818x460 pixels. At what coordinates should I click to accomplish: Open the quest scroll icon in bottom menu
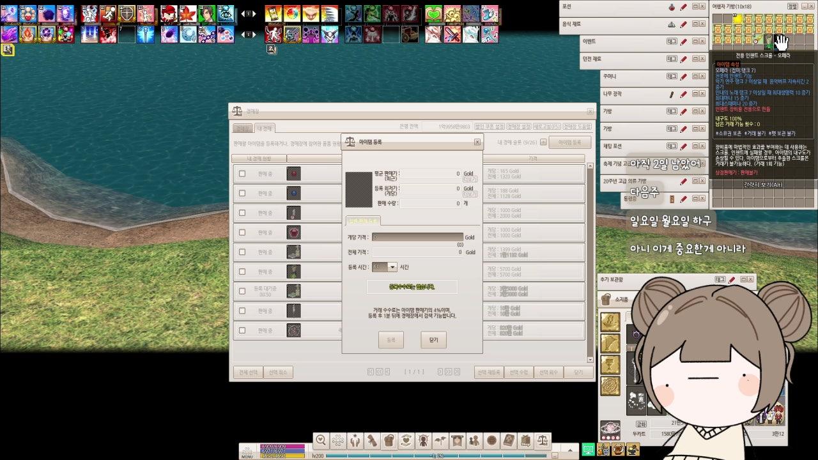[372, 440]
